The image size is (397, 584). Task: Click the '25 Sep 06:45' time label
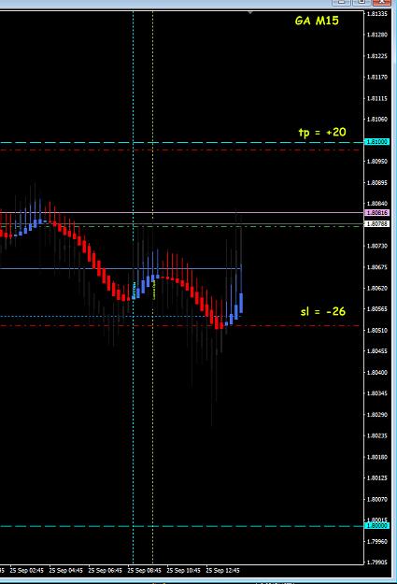click(105, 571)
